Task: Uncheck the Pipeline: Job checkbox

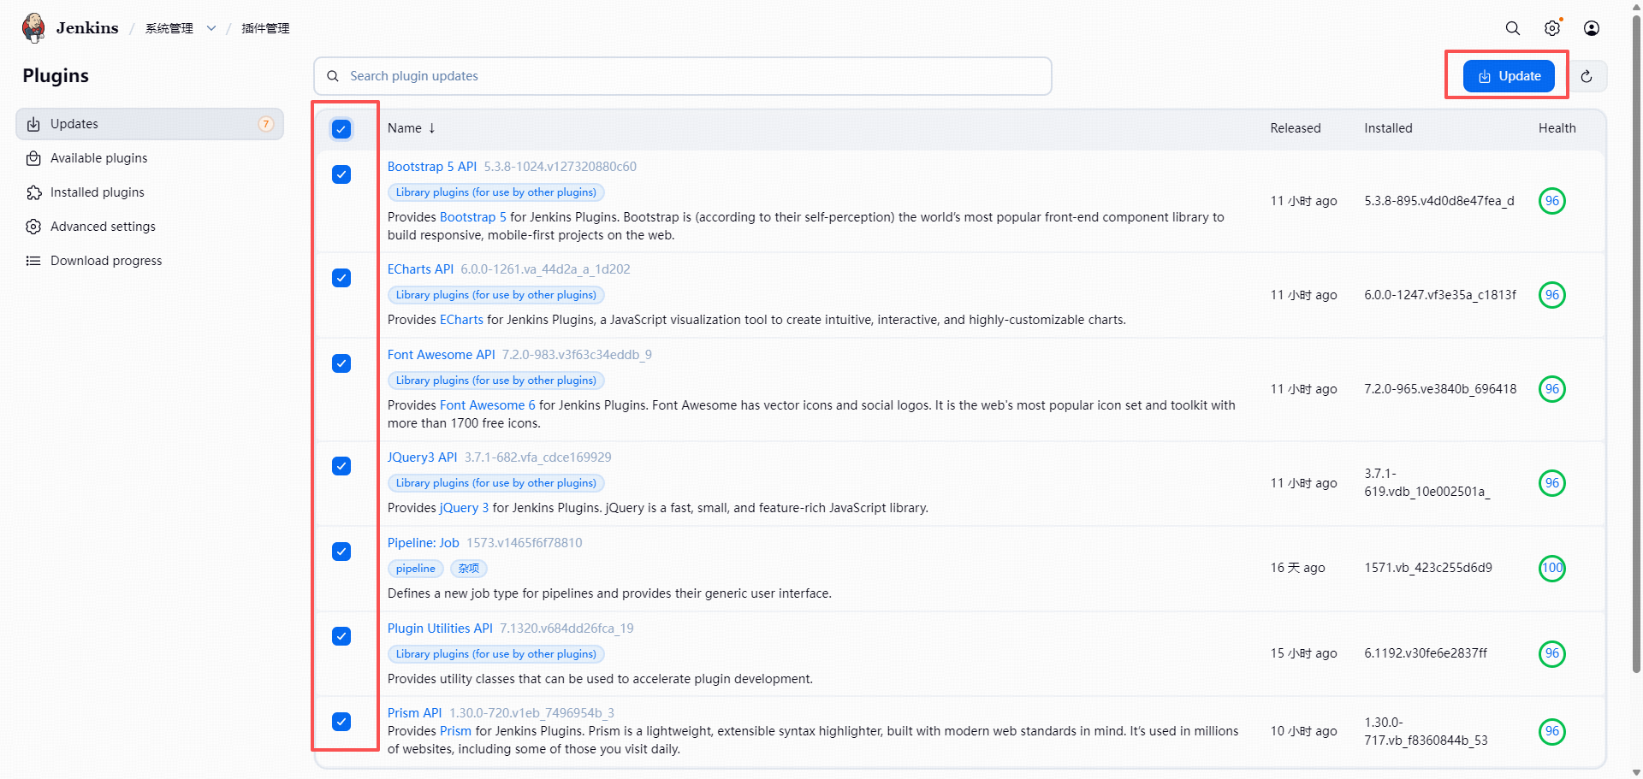Action: [341, 552]
